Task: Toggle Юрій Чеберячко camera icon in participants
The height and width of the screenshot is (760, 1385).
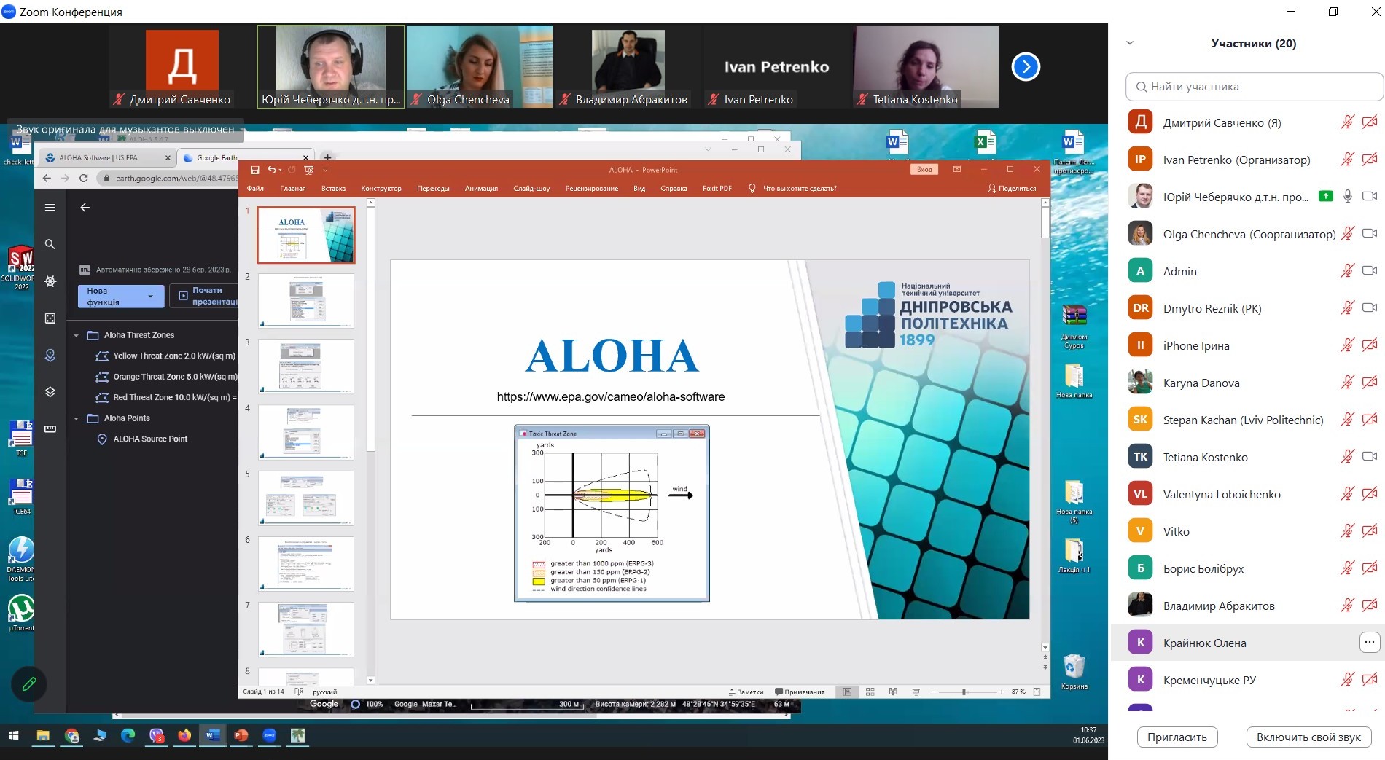Action: (1370, 197)
